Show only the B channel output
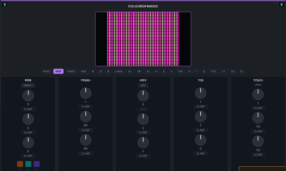Image resolution: width=286 pixels, height=171 pixels. click(x=108, y=71)
